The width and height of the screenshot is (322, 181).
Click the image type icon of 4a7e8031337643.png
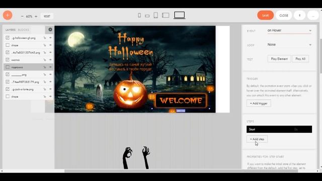8,52
